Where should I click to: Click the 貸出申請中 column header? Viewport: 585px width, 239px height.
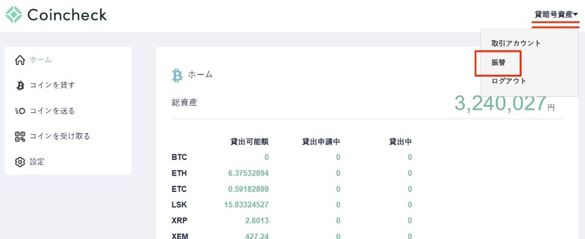(x=321, y=141)
